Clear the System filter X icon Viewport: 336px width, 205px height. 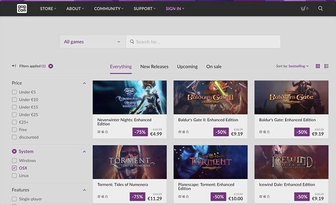pos(14,152)
